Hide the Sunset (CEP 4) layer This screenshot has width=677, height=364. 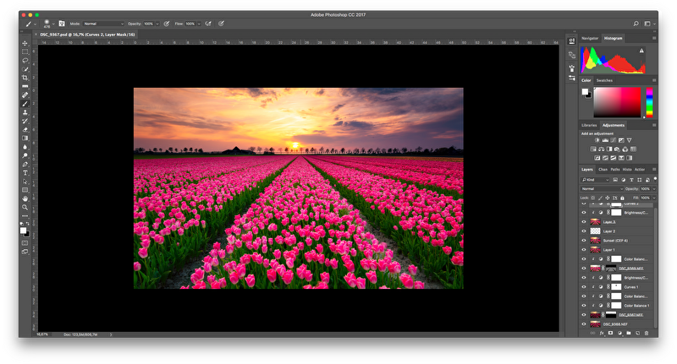(584, 241)
